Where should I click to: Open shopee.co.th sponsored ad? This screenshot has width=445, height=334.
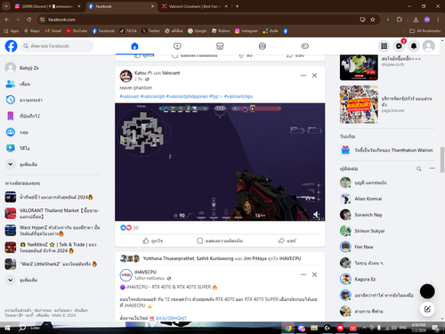pos(387,67)
